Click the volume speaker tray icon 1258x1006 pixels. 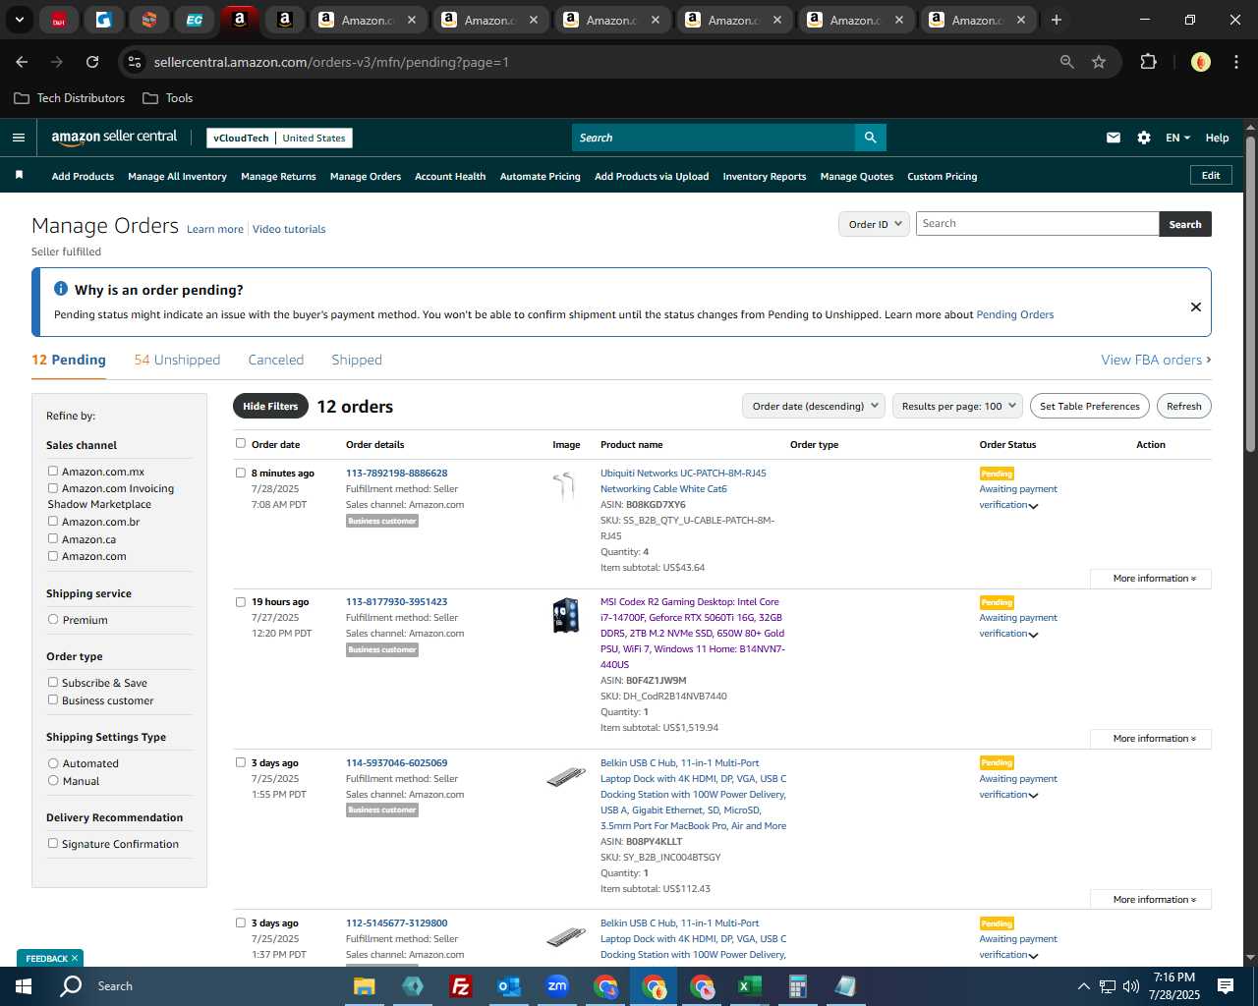(1130, 986)
